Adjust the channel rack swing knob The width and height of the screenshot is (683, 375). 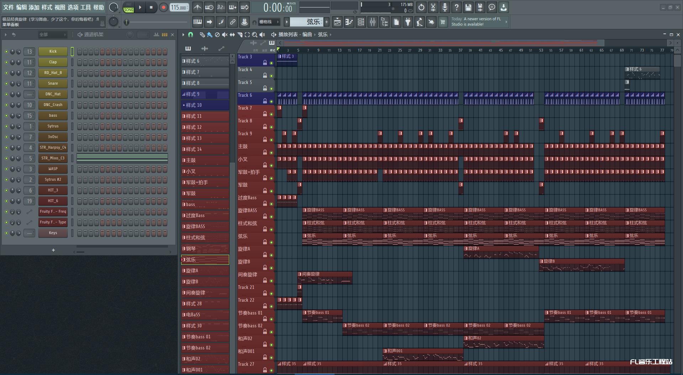pyautogui.click(x=130, y=35)
